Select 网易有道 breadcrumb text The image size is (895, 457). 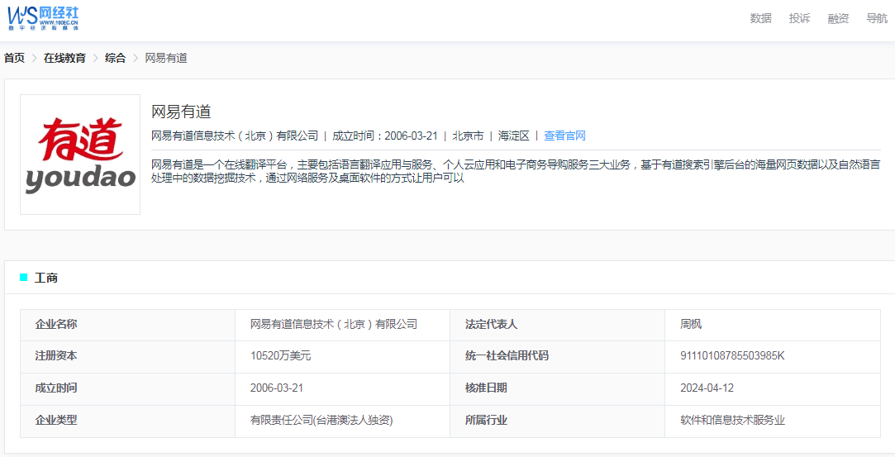tap(166, 58)
